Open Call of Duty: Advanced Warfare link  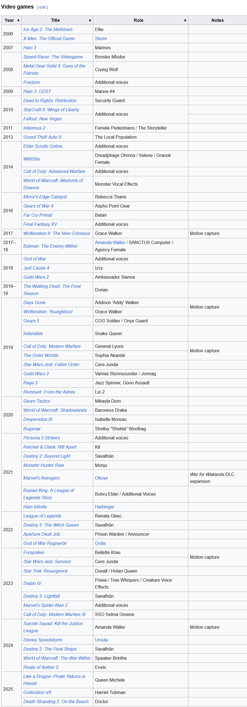pos(54,172)
